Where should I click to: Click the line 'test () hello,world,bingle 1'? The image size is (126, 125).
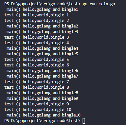[x=37, y=15]
